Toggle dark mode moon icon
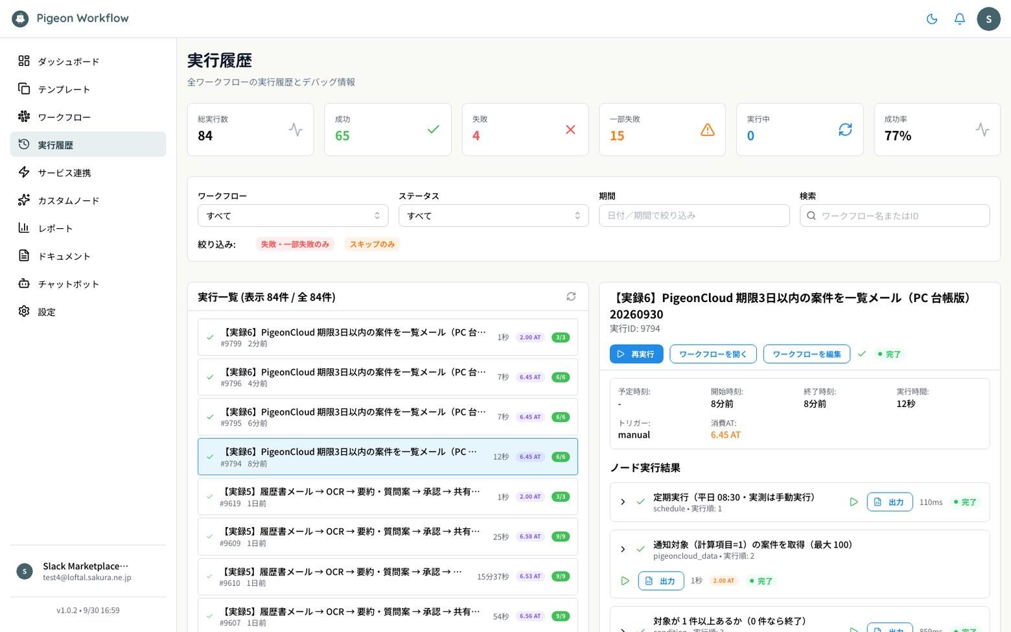 coord(932,19)
